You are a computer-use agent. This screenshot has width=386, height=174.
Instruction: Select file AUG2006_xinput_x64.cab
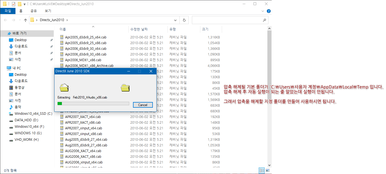(x=84, y=162)
